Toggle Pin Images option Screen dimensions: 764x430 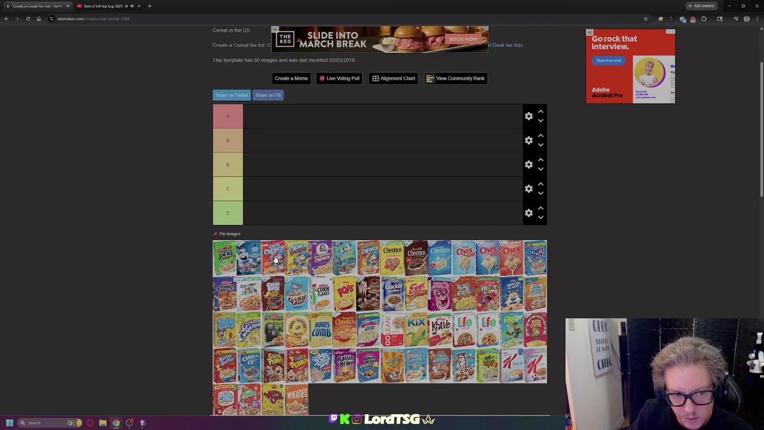pyautogui.click(x=227, y=234)
